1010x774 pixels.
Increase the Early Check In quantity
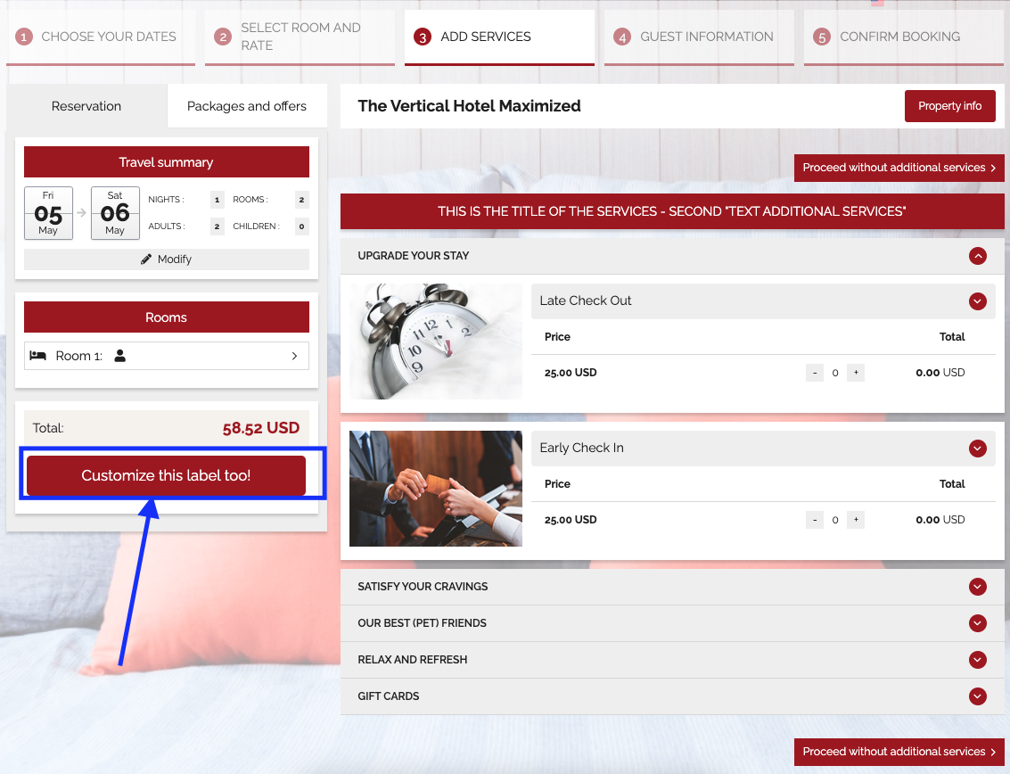pyautogui.click(x=856, y=520)
